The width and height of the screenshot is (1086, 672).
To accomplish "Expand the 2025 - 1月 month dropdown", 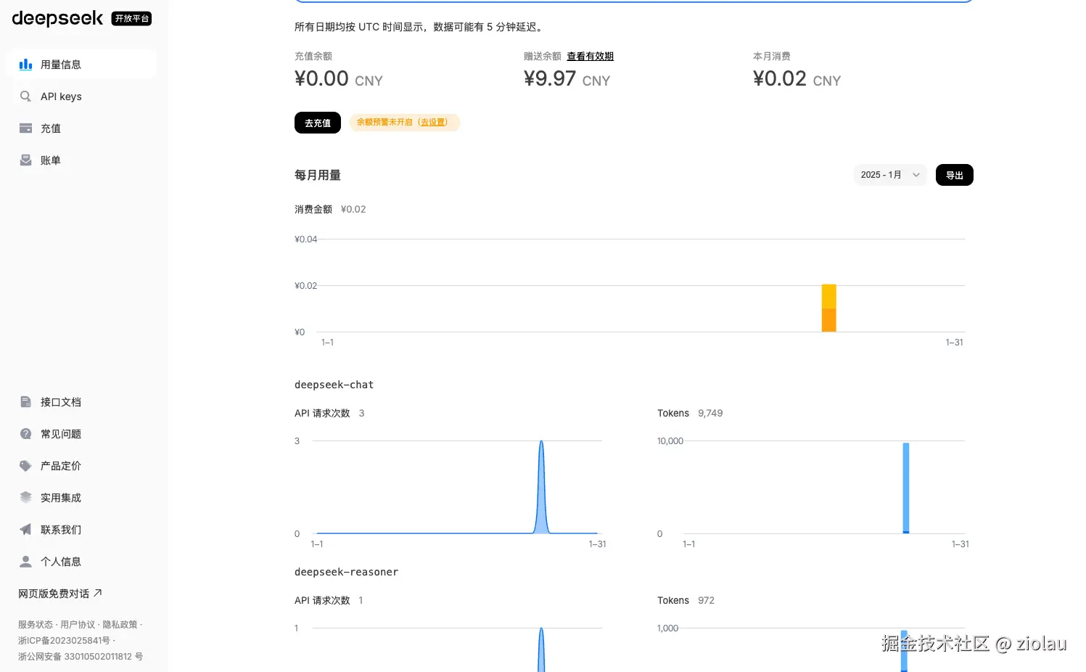I will 890,175.
